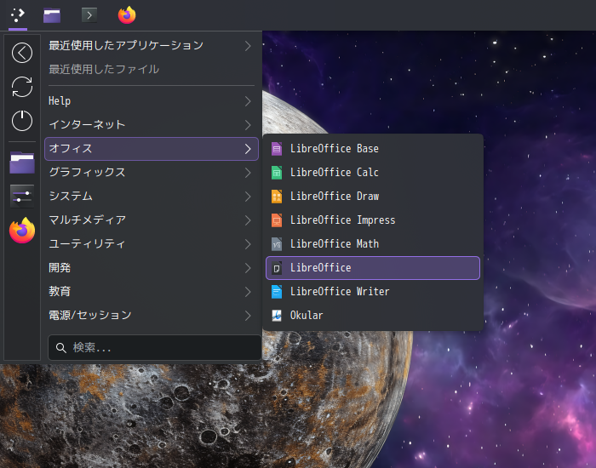Open the 教育 category

(152, 292)
